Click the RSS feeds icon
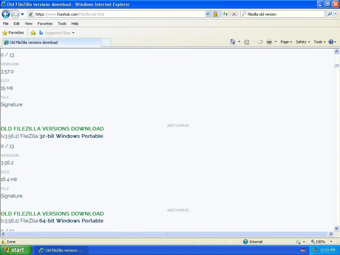Screen dimensions: 340x255 (x=247, y=42)
